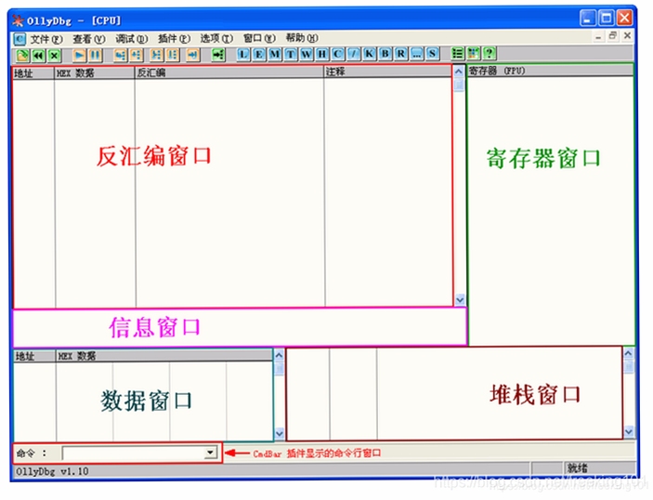Minimize the CPU child window
Viewport: 653px width, 500px height.
(x=598, y=36)
